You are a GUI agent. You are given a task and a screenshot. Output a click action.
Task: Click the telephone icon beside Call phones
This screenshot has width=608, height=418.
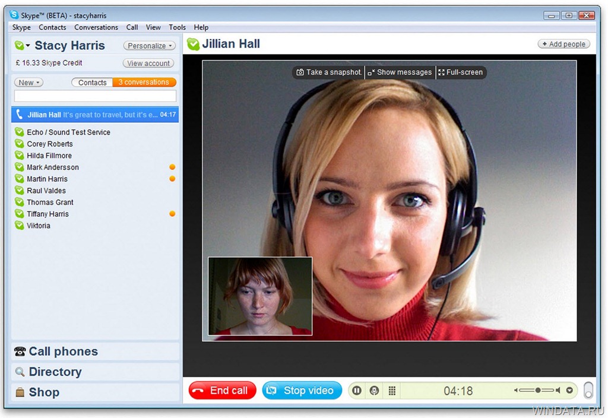point(20,351)
